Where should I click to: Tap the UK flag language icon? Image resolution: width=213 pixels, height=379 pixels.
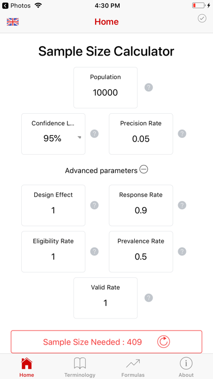pos(13,22)
